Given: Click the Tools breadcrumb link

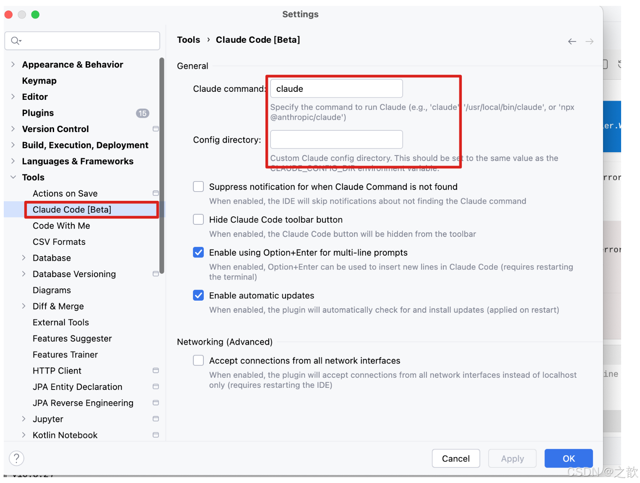Looking at the screenshot, I should coord(188,40).
